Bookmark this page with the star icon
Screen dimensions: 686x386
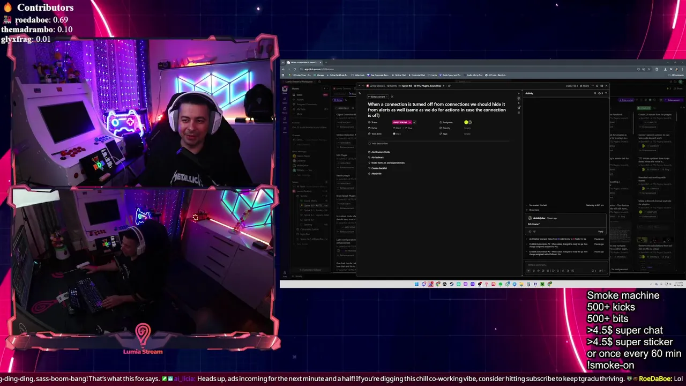pyautogui.click(x=649, y=69)
